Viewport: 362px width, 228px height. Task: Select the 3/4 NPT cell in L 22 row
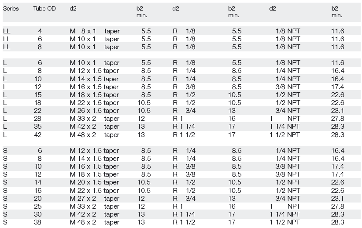pos(288,111)
